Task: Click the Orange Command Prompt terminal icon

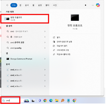Action: (x=8, y=59)
